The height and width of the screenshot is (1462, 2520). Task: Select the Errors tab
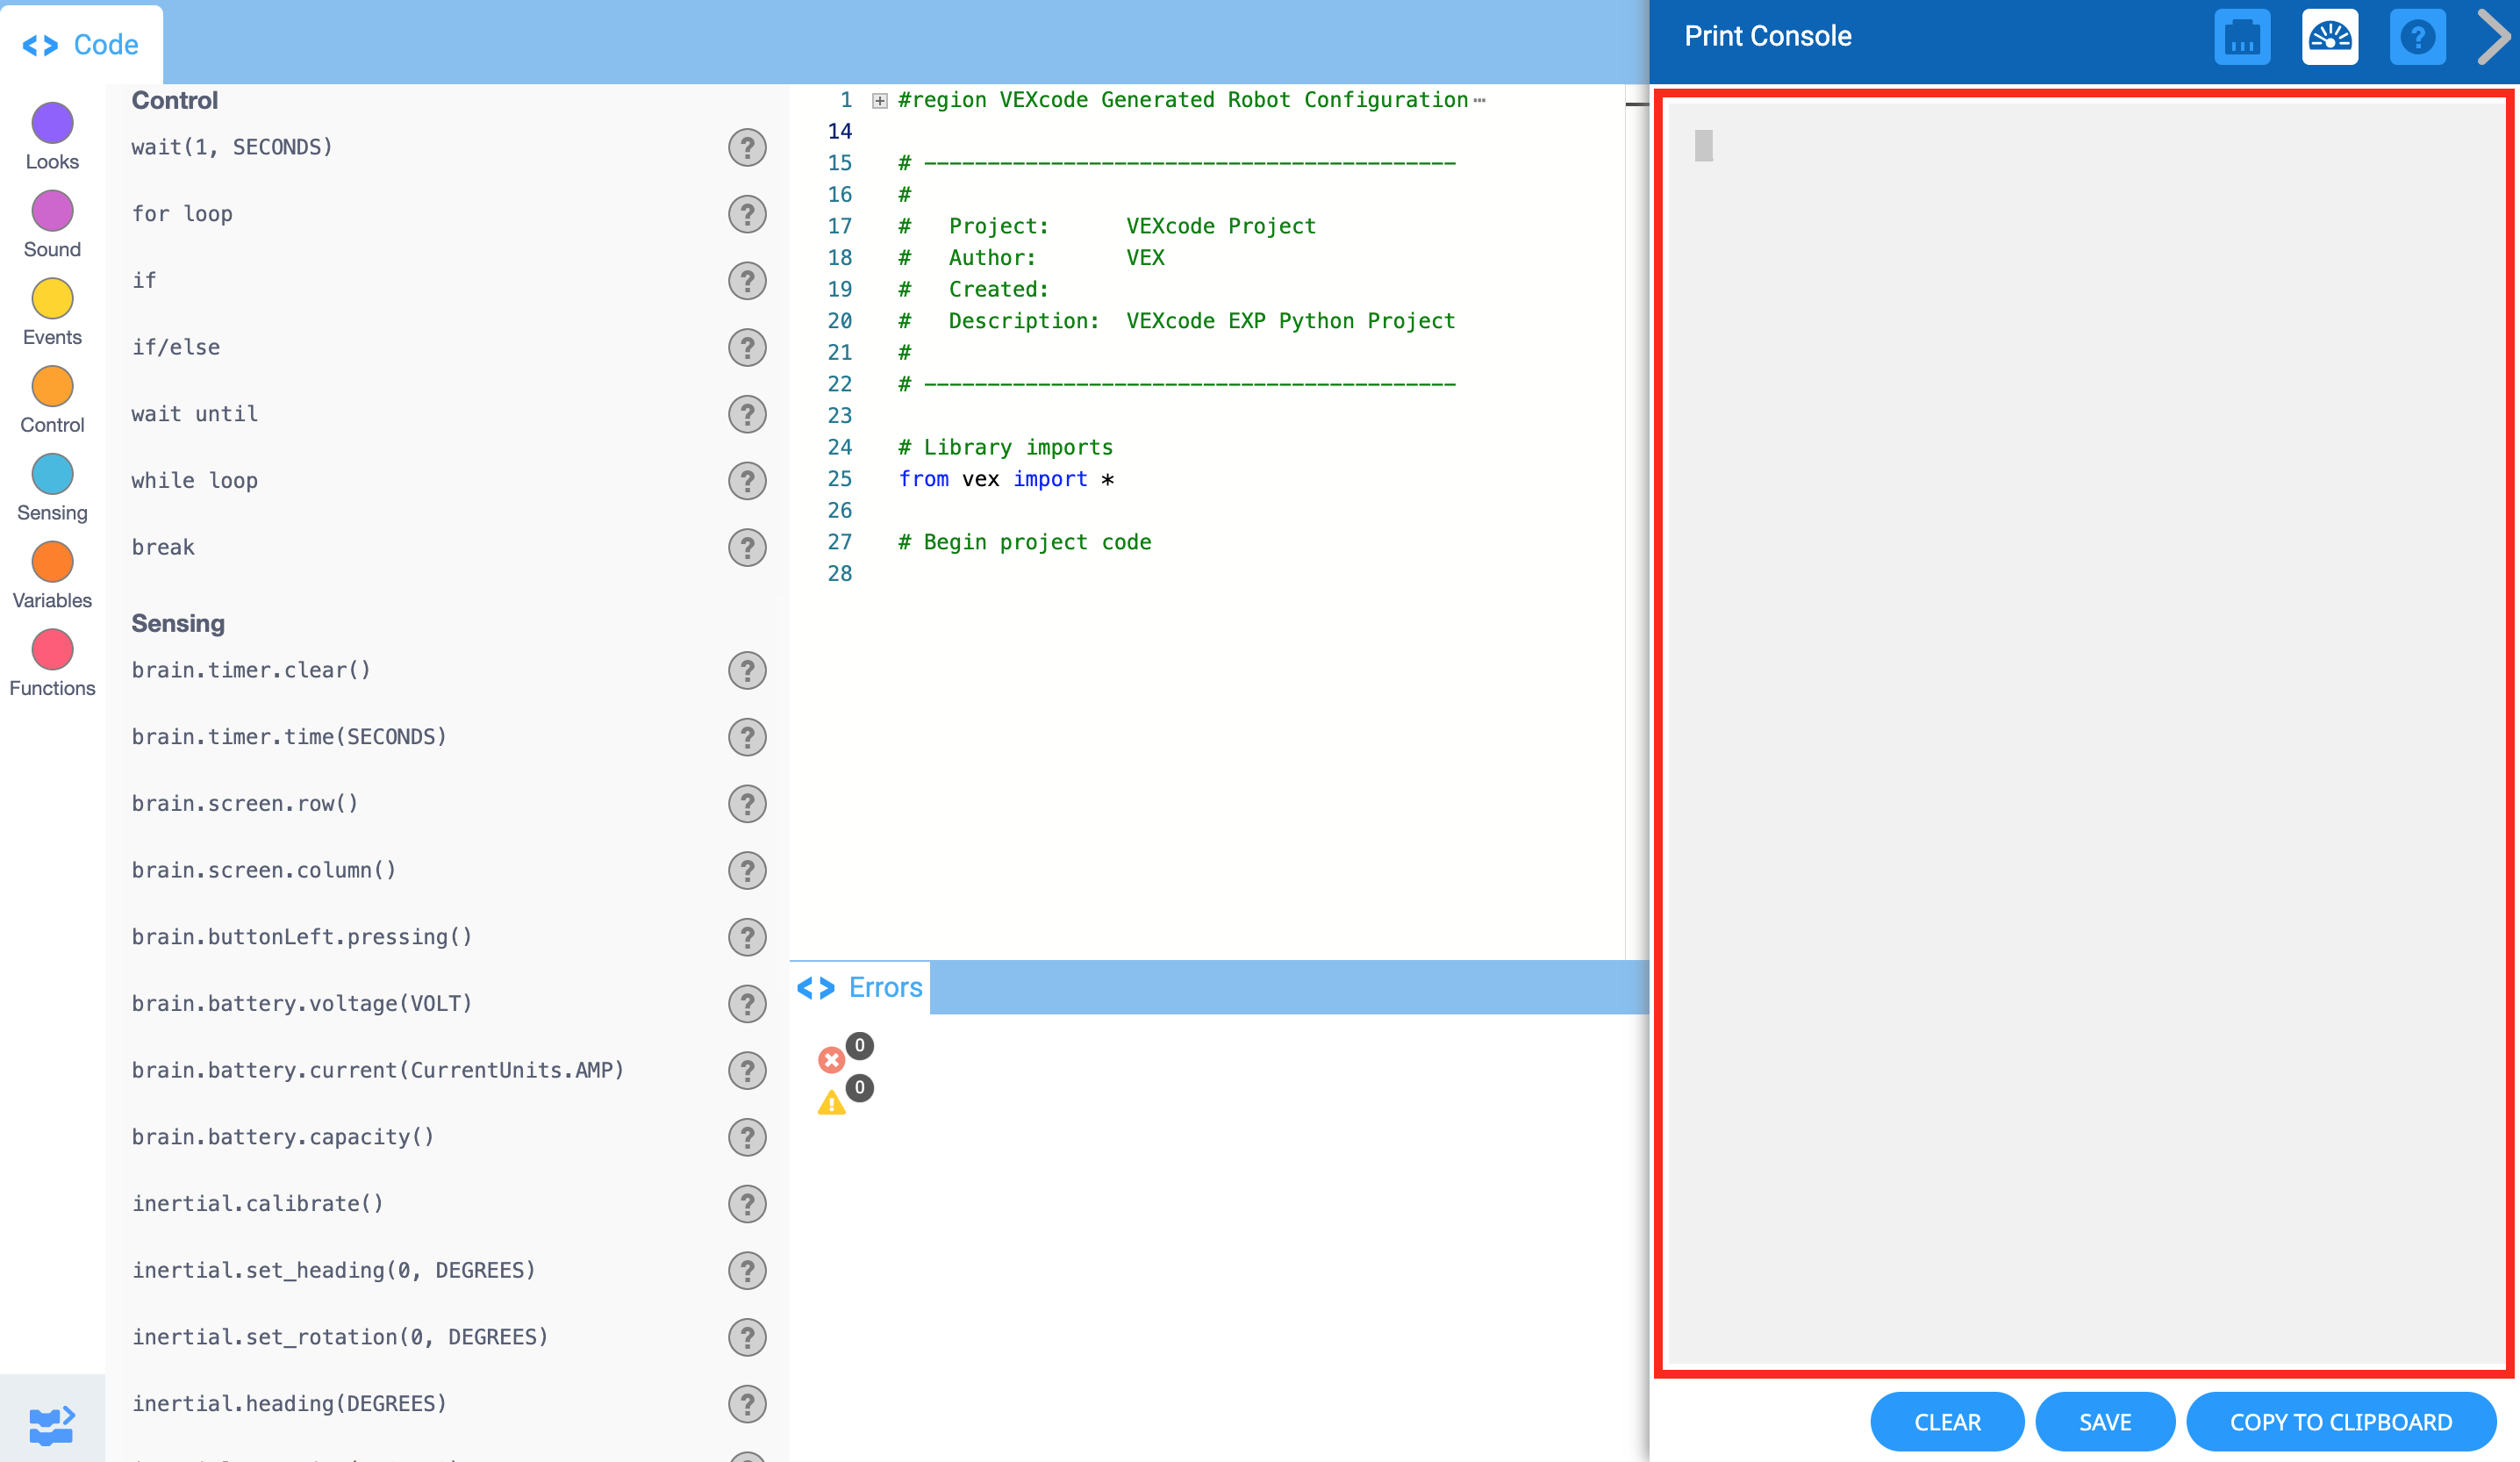coord(862,987)
